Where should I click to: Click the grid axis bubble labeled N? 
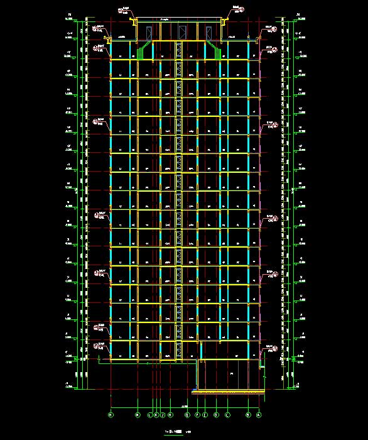point(111,415)
